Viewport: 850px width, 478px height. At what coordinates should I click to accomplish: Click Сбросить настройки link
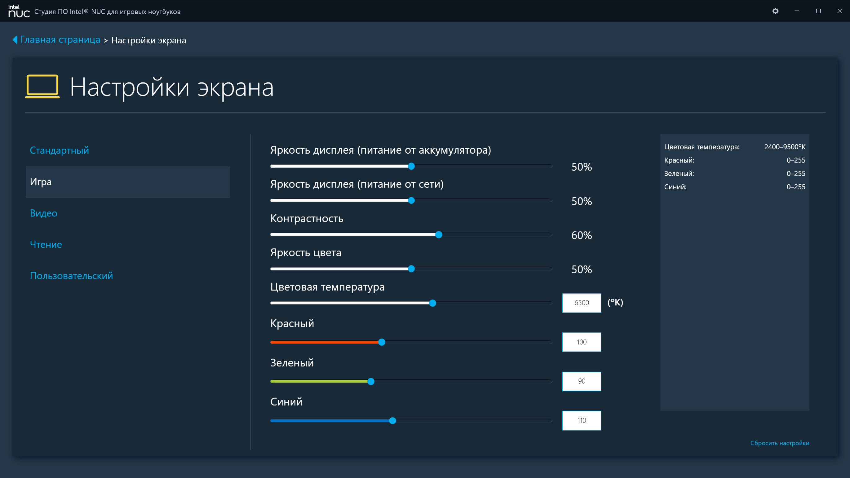779,443
